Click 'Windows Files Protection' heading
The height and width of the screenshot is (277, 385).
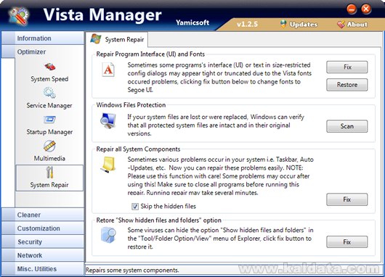pos(131,105)
